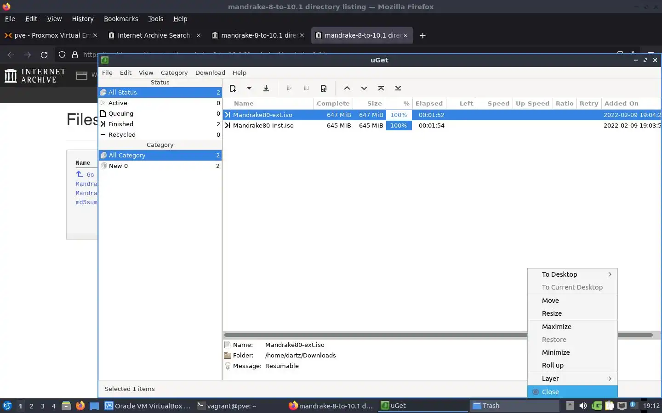The height and width of the screenshot is (413, 662).
Task: Click the Size column header
Action: click(369, 103)
